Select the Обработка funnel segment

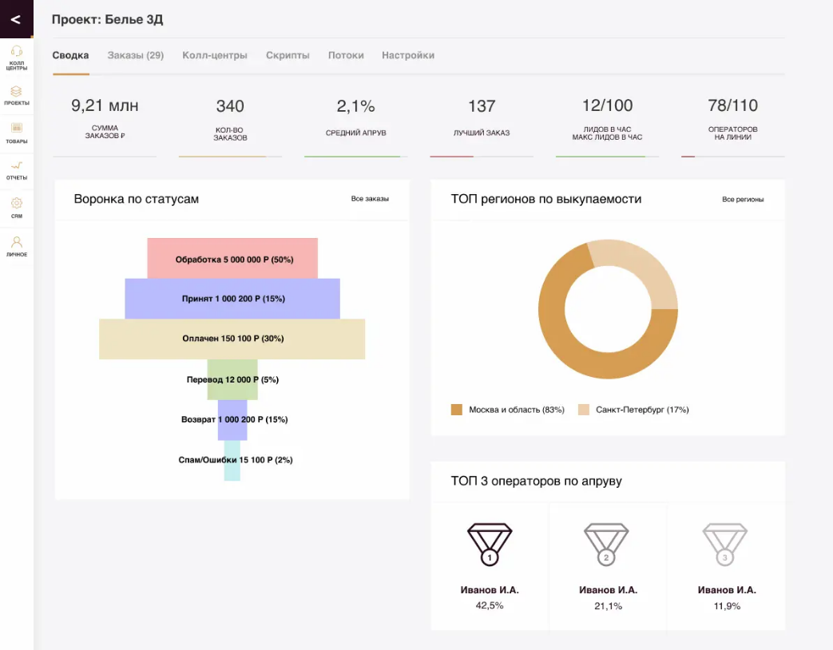click(x=232, y=258)
